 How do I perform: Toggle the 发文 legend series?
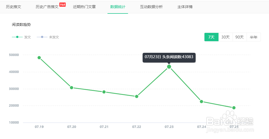(x=22, y=37)
